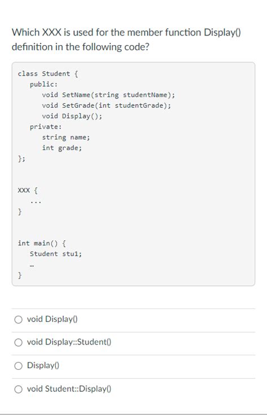The height and width of the screenshot is (415, 267).
Task: Click the 'XXX {' placeholder line
Action: coord(28,190)
